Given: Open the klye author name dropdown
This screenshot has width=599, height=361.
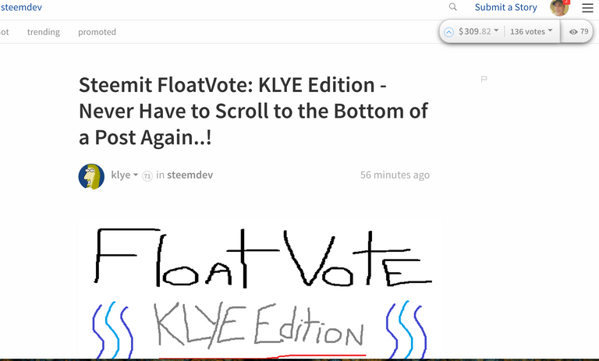Looking at the screenshot, I should pos(124,175).
